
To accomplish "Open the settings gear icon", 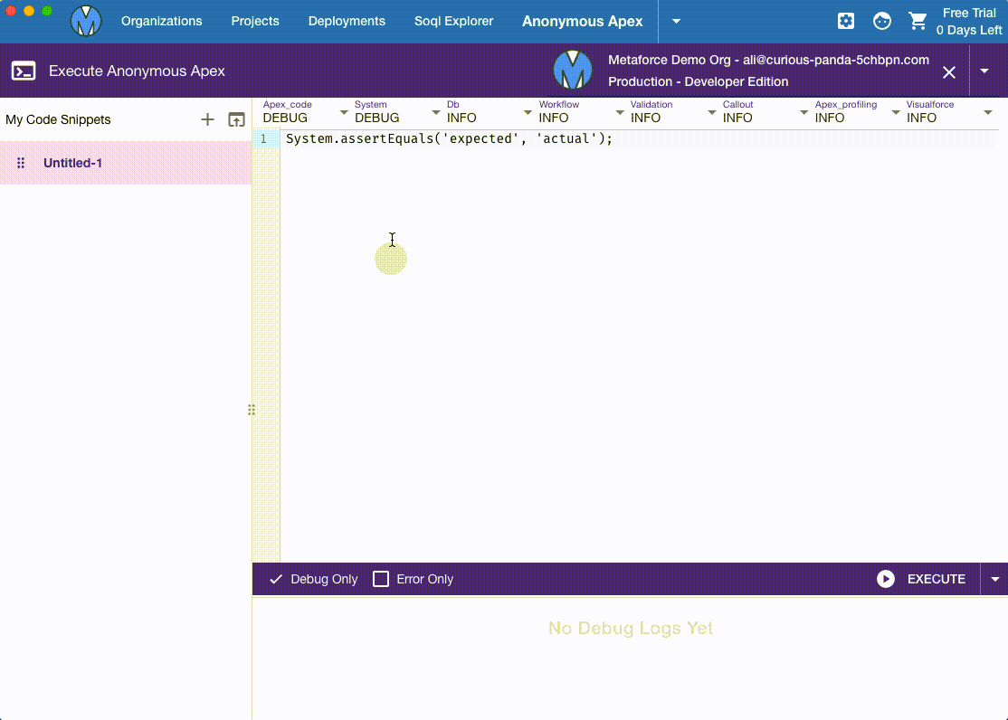I will (846, 21).
